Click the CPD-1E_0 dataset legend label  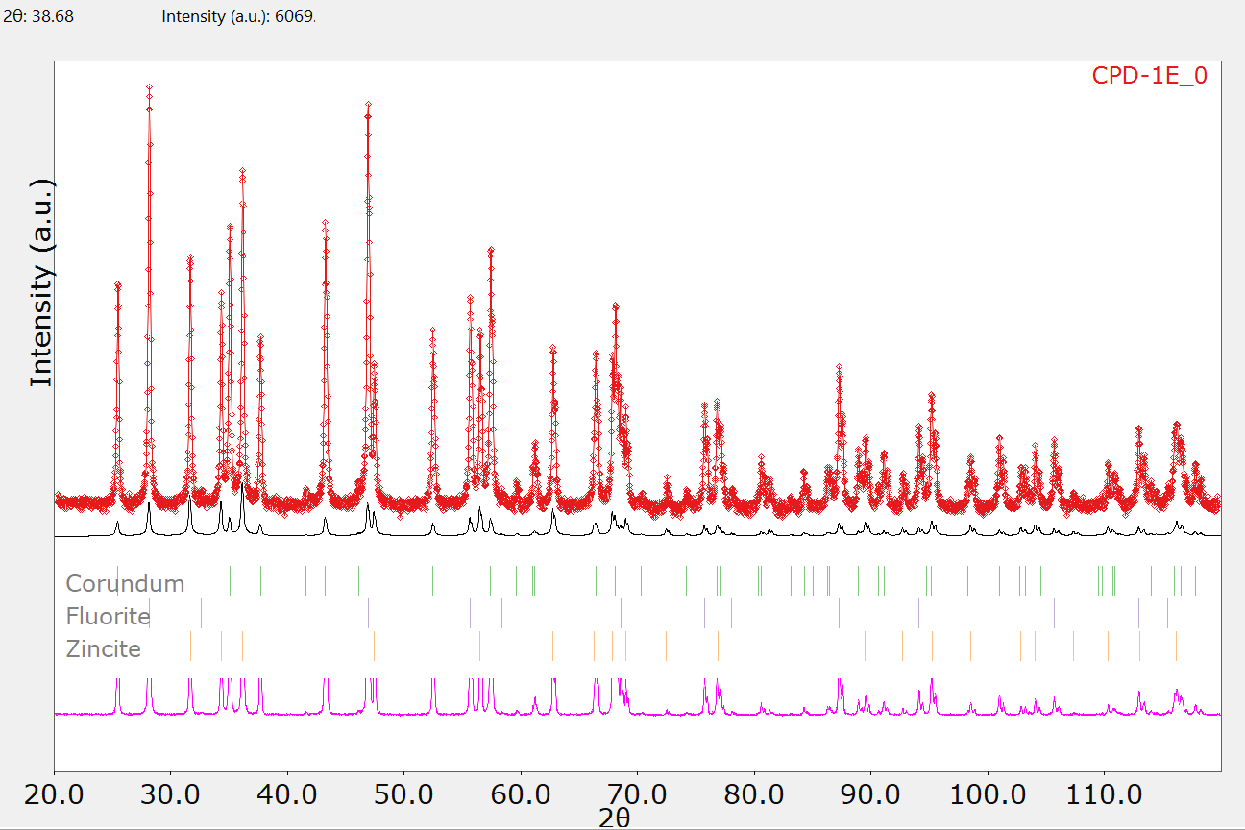click(1149, 76)
